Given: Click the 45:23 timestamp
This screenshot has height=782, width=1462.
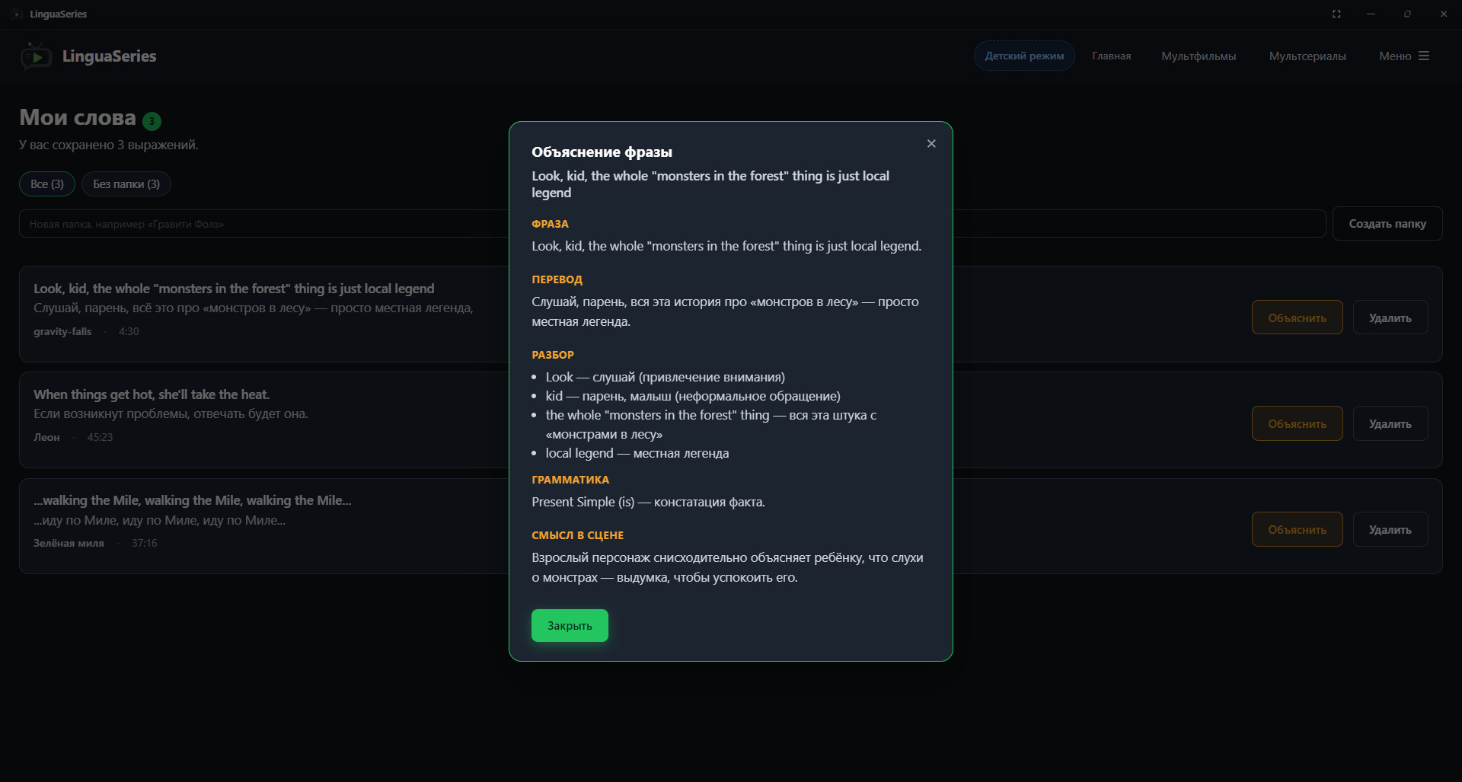Looking at the screenshot, I should pyautogui.click(x=100, y=437).
